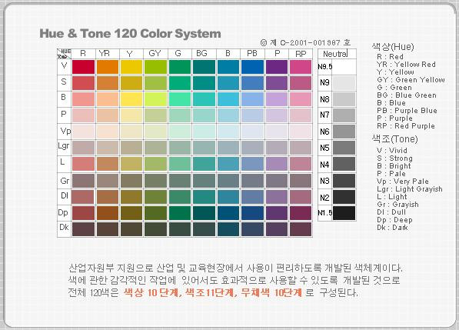Select the neutral N3 dark gray swatch
Screen dimensions: 459x330
coord(344,181)
